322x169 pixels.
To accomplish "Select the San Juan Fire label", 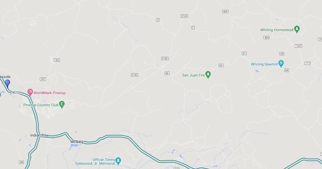I will pos(193,75).
